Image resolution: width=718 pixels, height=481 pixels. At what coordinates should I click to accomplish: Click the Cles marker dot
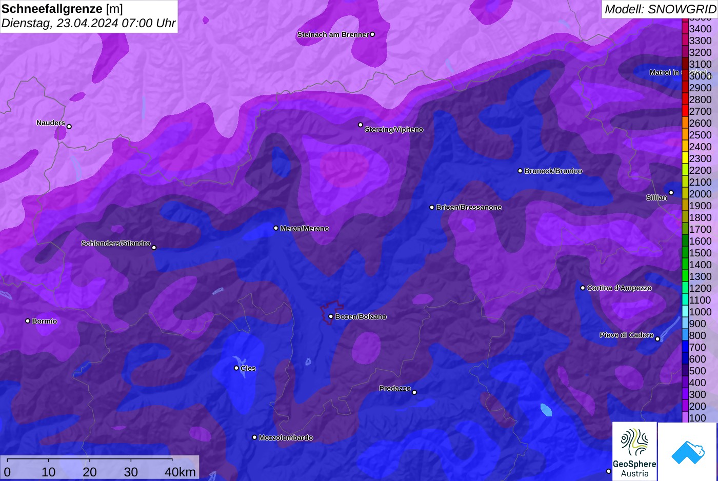pos(236,368)
